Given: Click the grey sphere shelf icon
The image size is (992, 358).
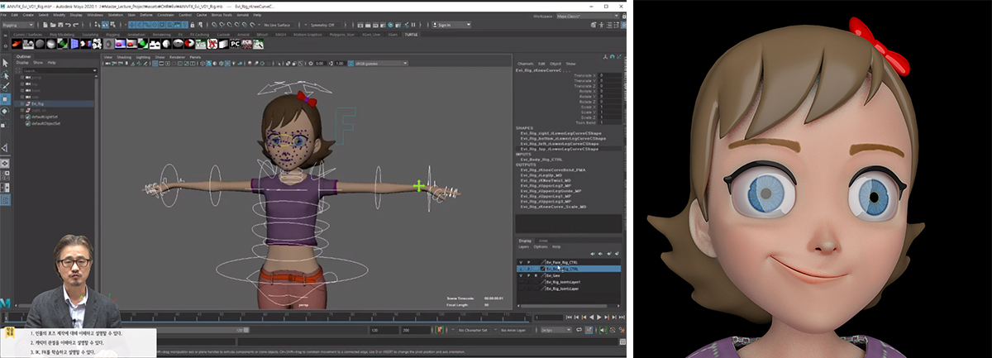Looking at the screenshot, I should coord(40,43).
